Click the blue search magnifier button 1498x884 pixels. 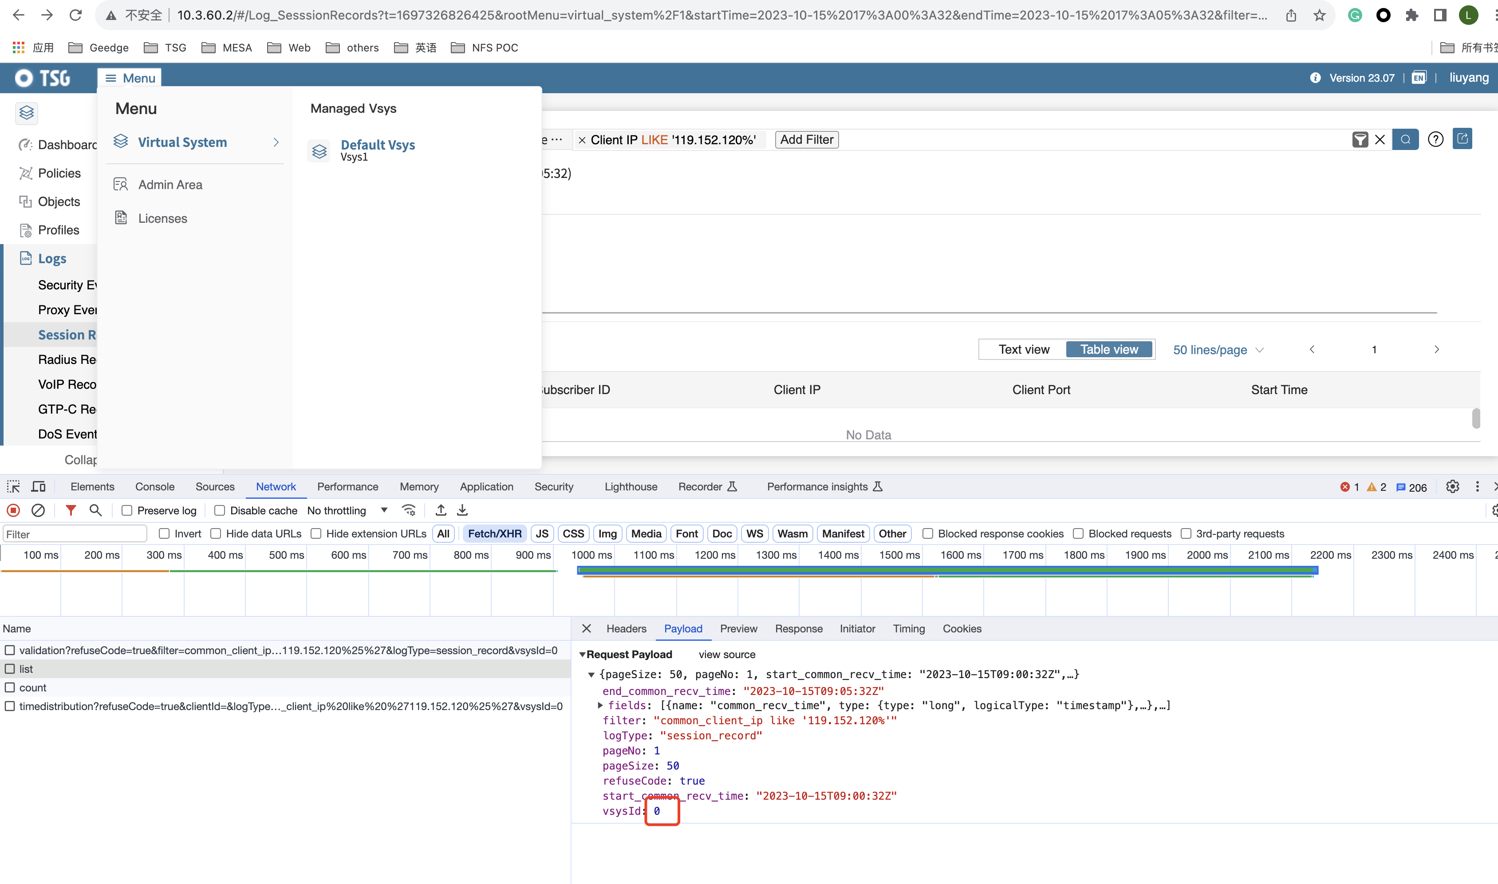coord(1405,139)
